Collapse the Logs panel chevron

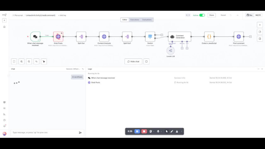coord(262,69)
